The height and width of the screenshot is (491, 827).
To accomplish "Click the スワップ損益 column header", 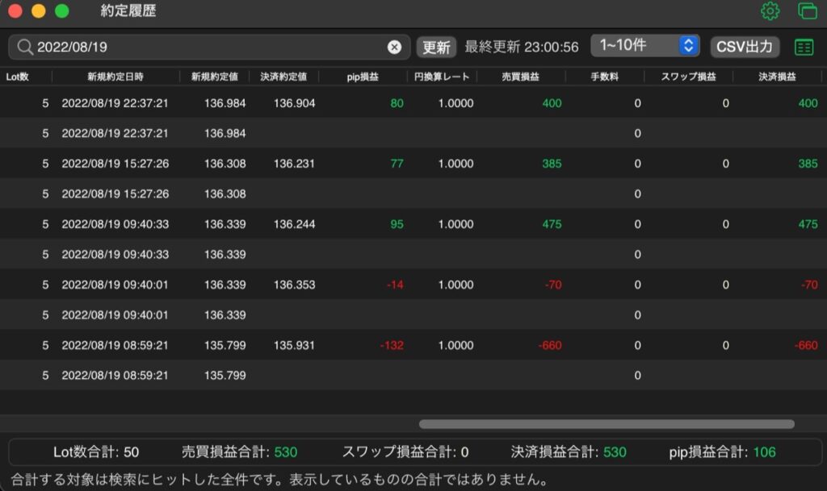I will [688, 77].
